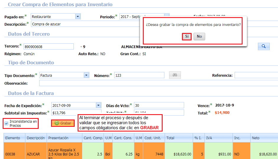Click the Inc. column header
278x159 pixels.
pyautogui.click(x=241, y=138)
